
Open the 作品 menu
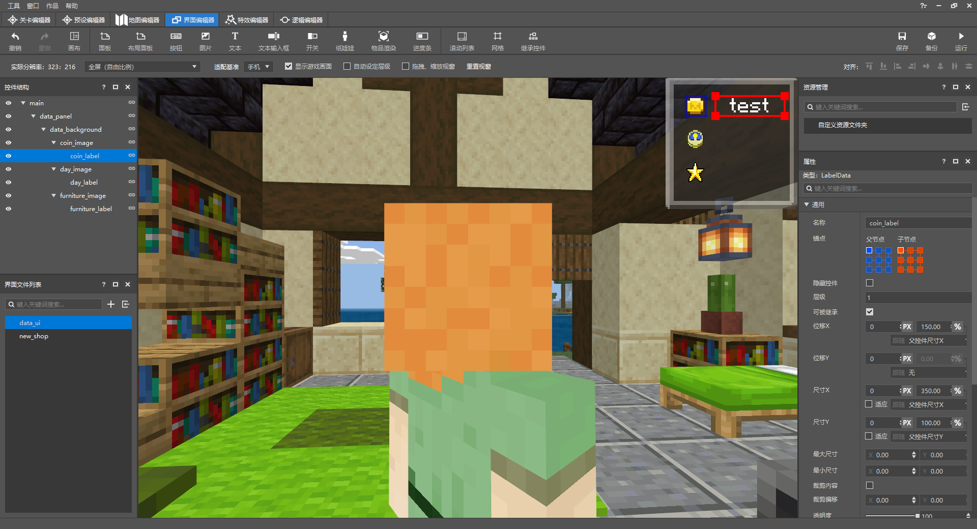click(x=52, y=6)
